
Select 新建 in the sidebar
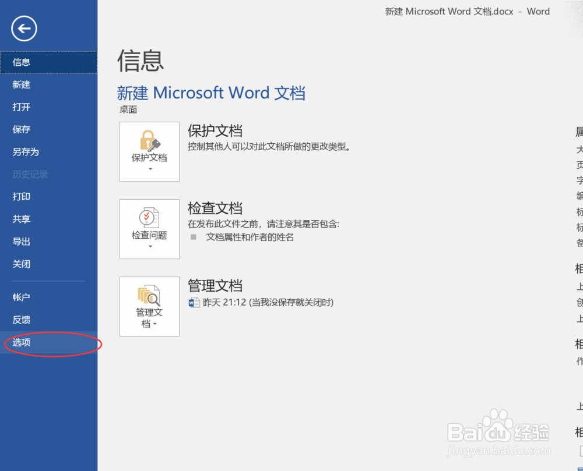pyautogui.click(x=49, y=84)
